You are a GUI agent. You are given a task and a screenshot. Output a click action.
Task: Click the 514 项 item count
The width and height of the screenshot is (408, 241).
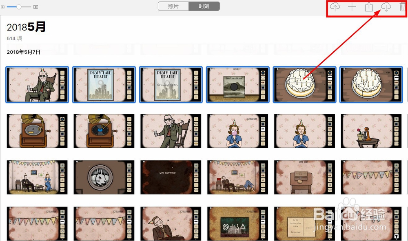pyautogui.click(x=14, y=38)
